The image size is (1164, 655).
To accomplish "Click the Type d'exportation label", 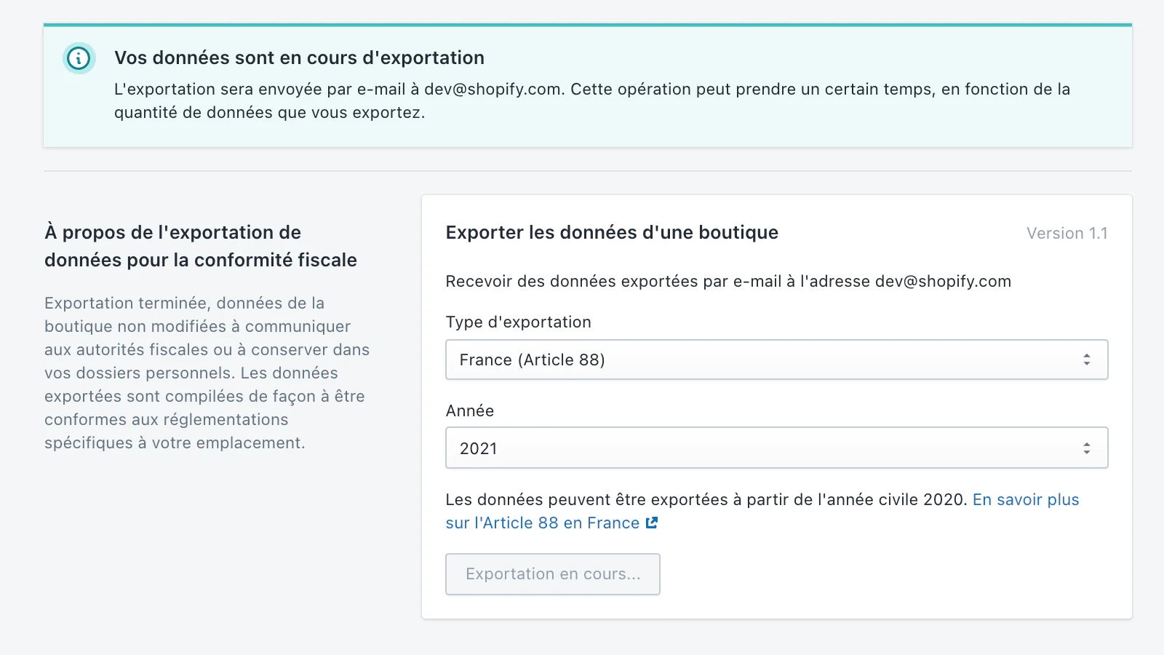I will [x=518, y=322].
